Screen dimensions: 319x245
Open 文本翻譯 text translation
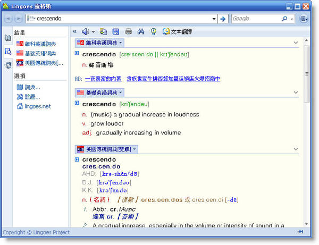pos(177,32)
